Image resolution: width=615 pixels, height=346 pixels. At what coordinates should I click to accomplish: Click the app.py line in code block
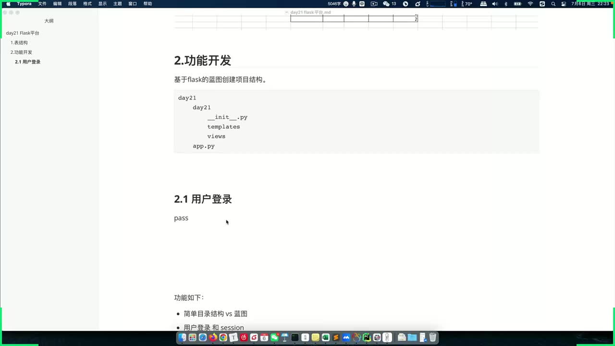(x=204, y=146)
